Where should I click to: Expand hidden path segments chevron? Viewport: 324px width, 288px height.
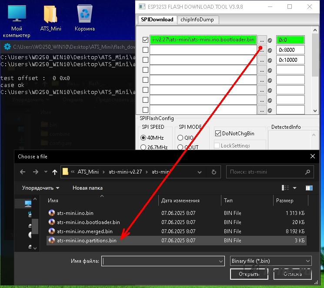pos(73,171)
